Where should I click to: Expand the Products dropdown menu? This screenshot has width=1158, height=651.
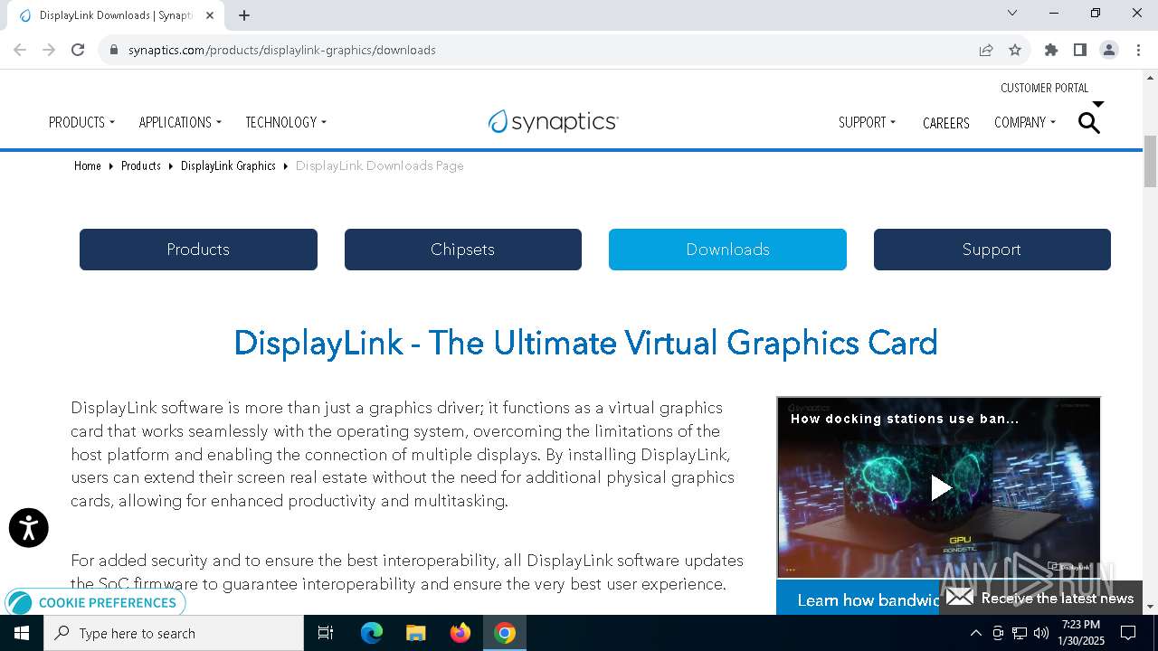tap(81, 122)
